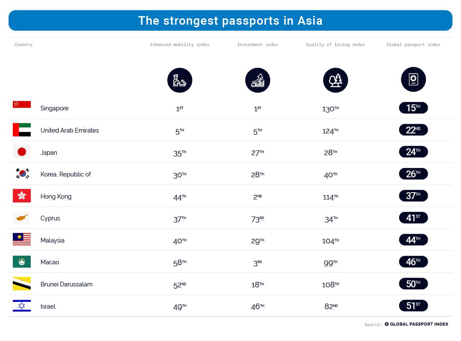Click the Japan flag icon
Viewport: 461px width, 341px height.
point(22,152)
